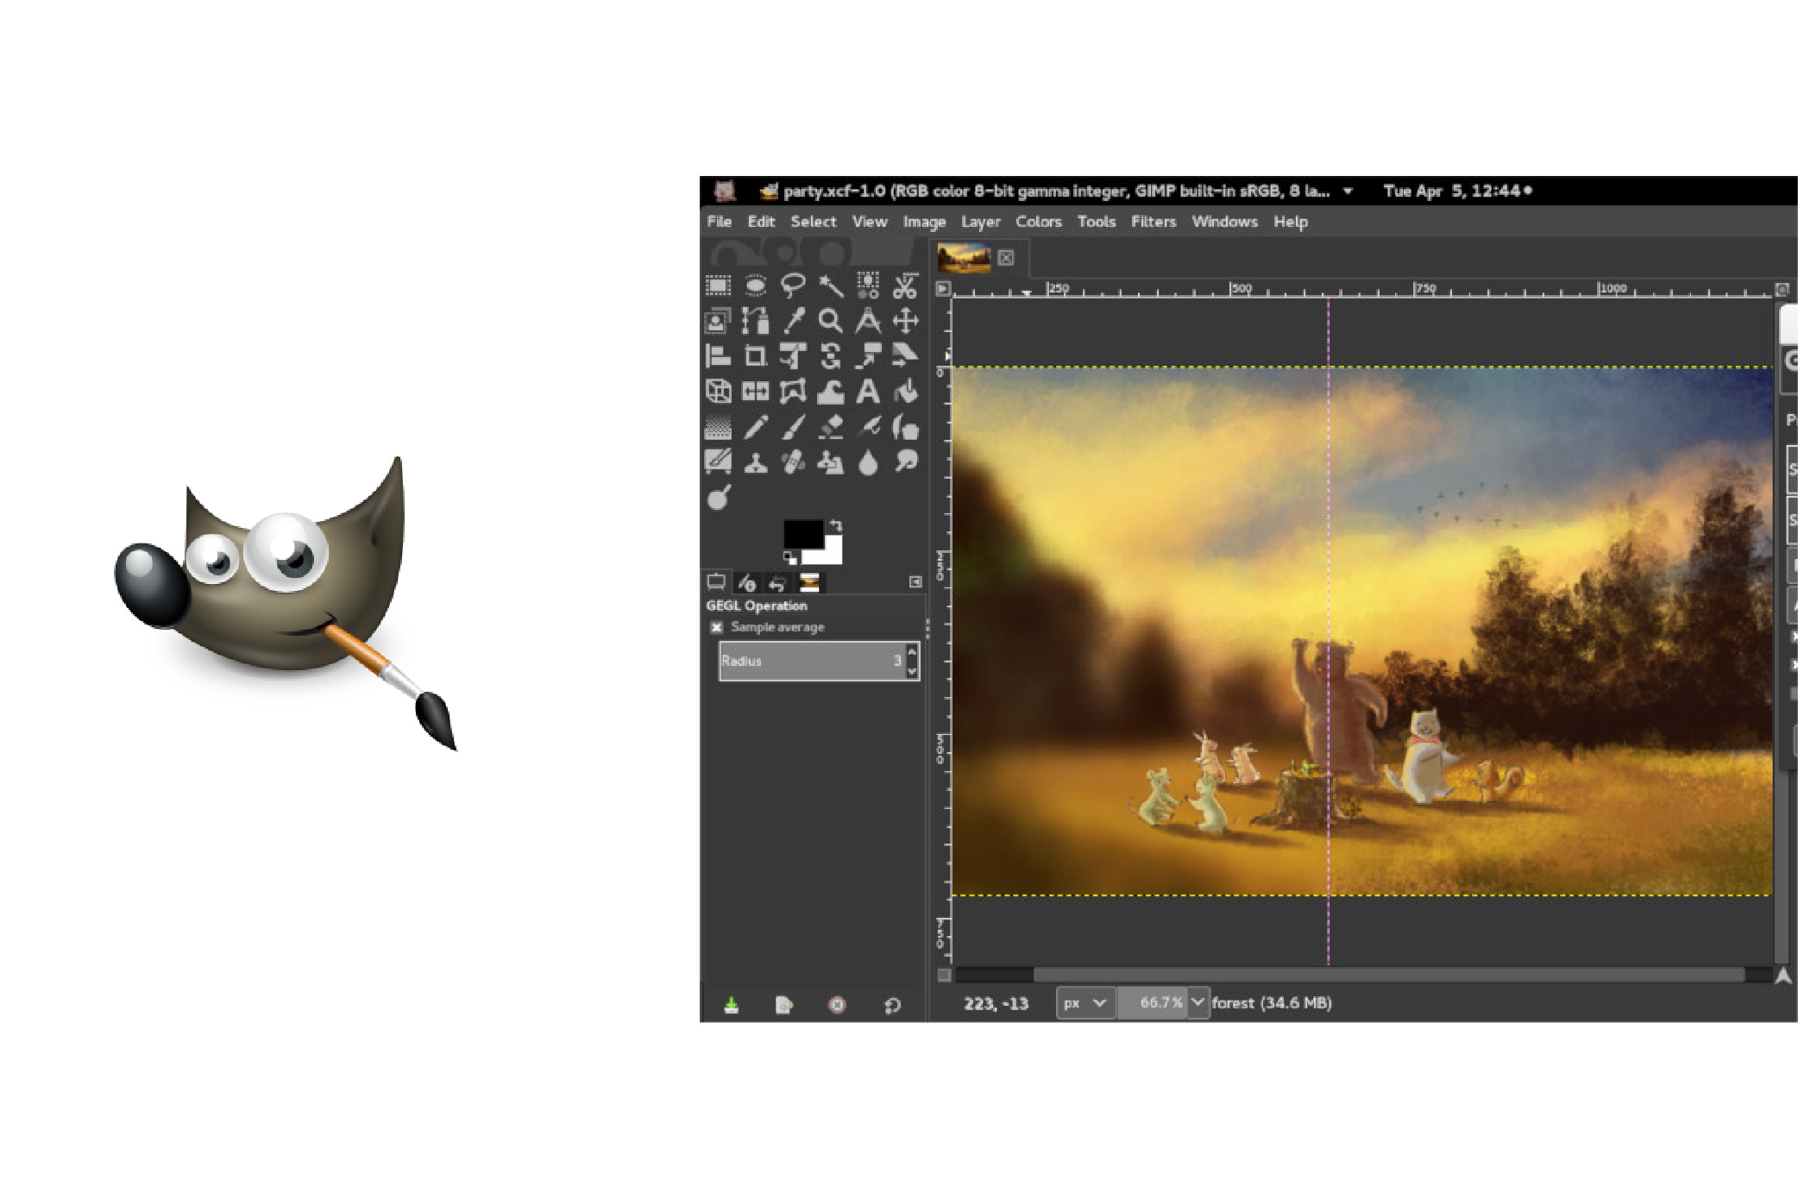Open the File menu
Viewport: 1798px width, 1199px height.
719,222
